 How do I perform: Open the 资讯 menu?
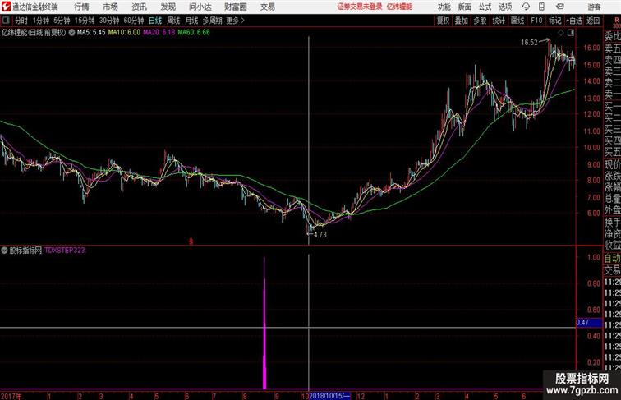pos(139,7)
